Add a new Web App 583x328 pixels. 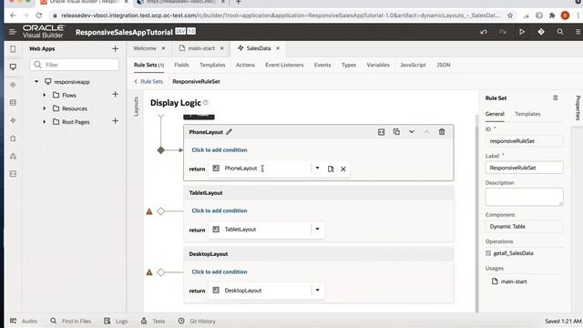point(116,48)
